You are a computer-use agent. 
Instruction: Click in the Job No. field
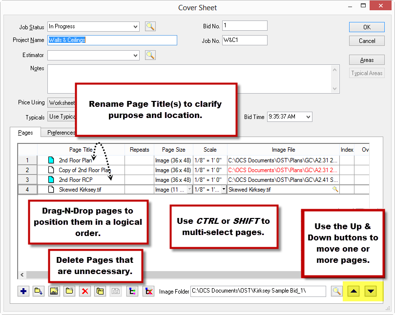(x=245, y=40)
